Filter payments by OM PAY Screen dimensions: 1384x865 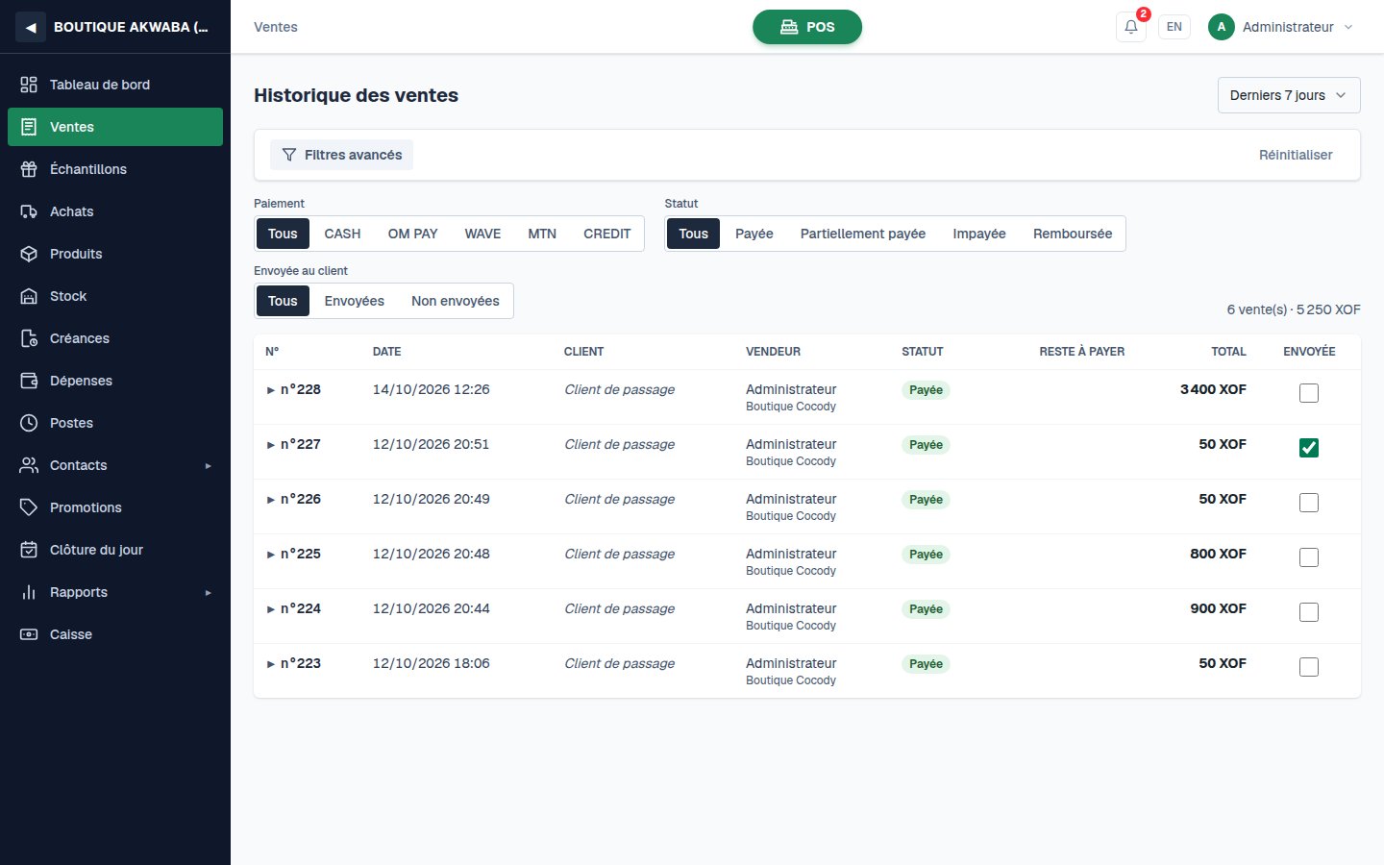(412, 234)
